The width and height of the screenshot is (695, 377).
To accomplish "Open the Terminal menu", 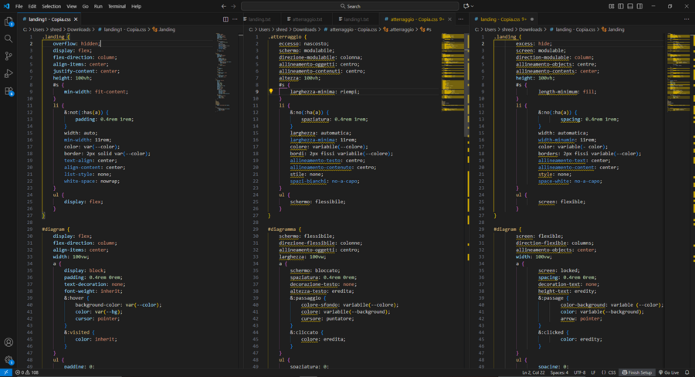I will click(x=117, y=6).
